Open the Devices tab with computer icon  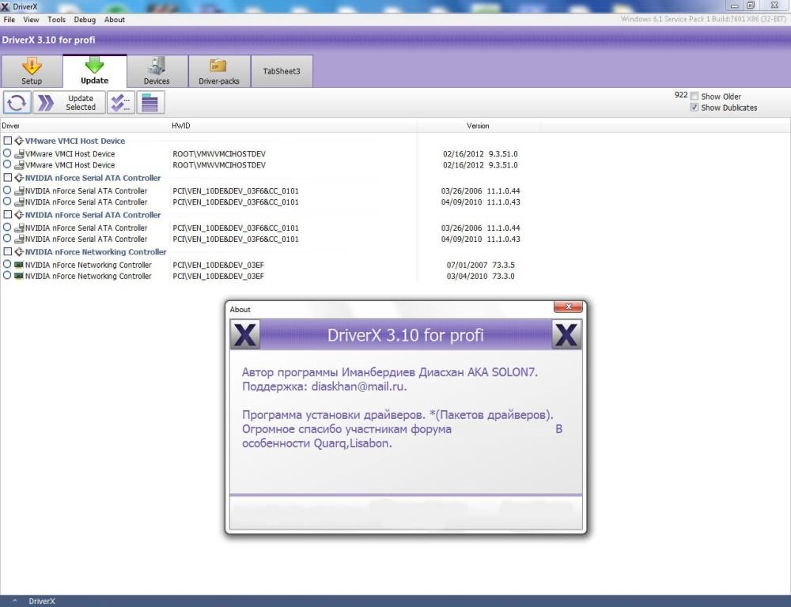(157, 71)
